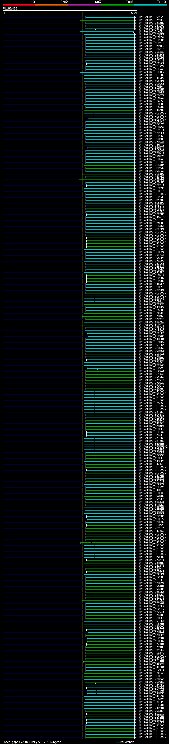169x744 pixels.
Task: Select the UniRef100_C0EVC9 entry
Action: [x=152, y=64]
